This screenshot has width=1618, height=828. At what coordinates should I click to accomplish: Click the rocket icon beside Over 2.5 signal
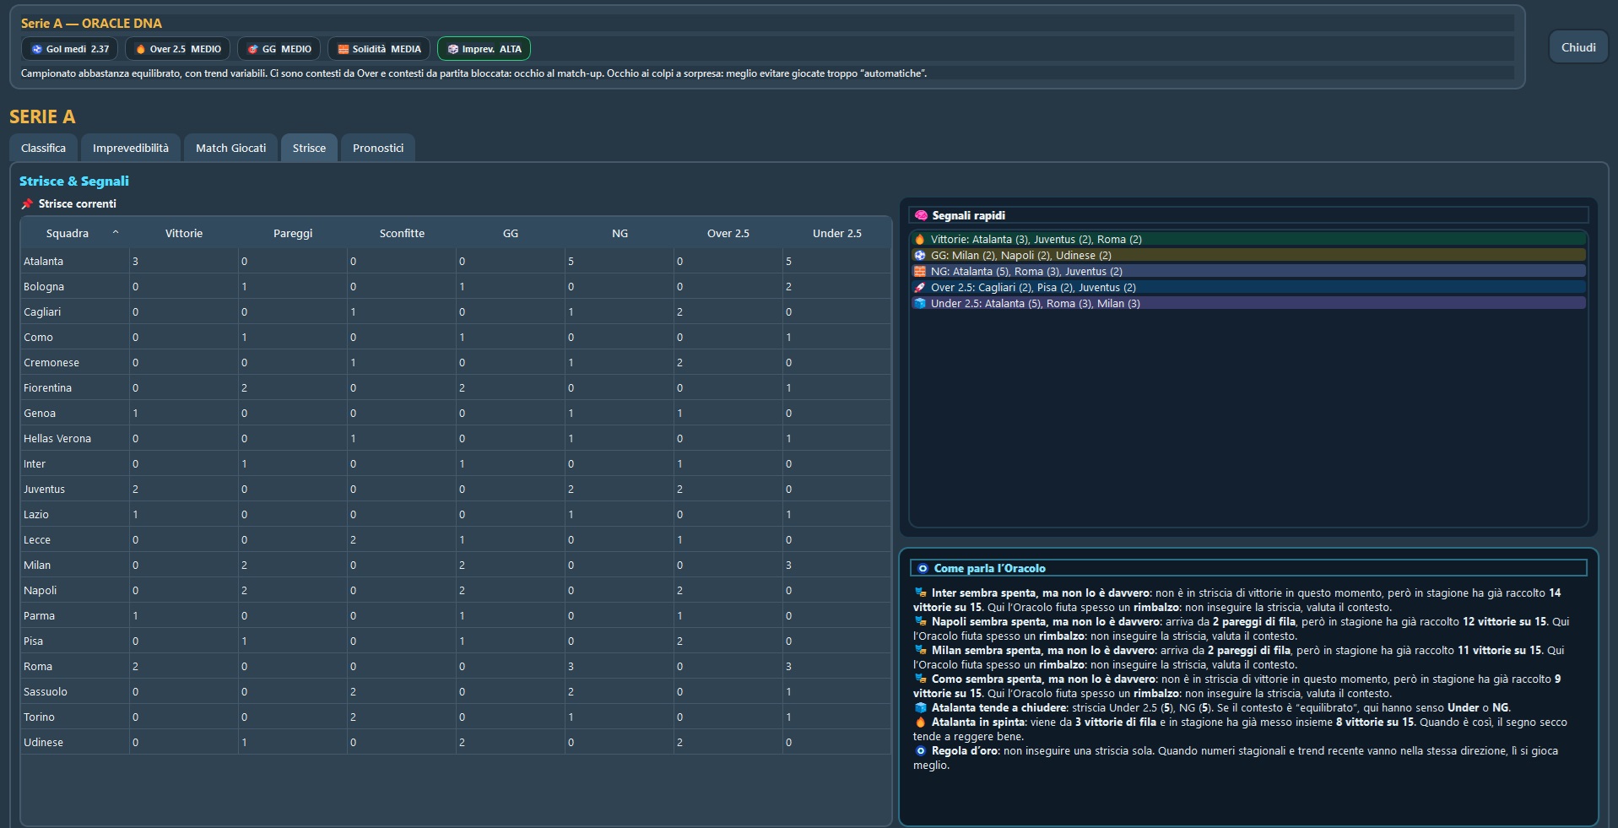(920, 288)
